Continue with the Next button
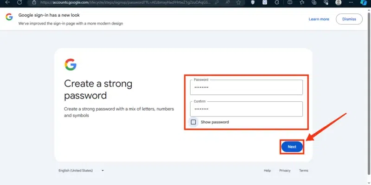Viewport: 371px width, 185px height. point(292,147)
